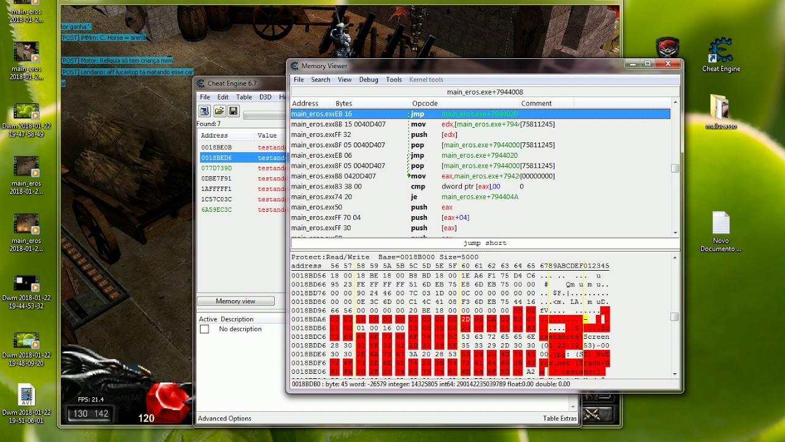This screenshot has height=442, width=785.
Task: Open the File menu in Cheat Engine window
Action: pyautogui.click(x=205, y=97)
